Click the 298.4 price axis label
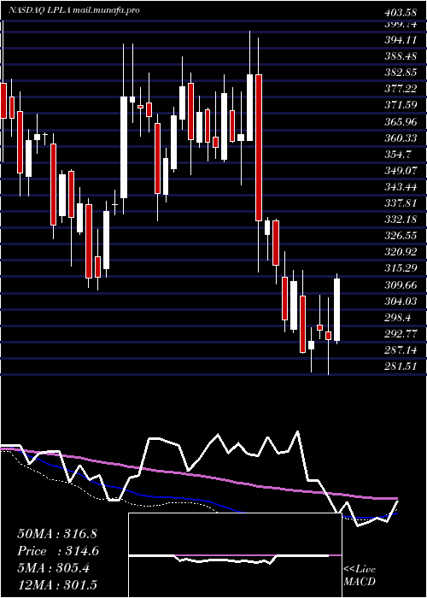 tap(399, 317)
